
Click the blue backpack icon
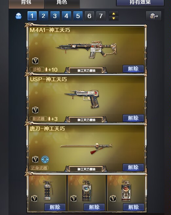(18, 16)
